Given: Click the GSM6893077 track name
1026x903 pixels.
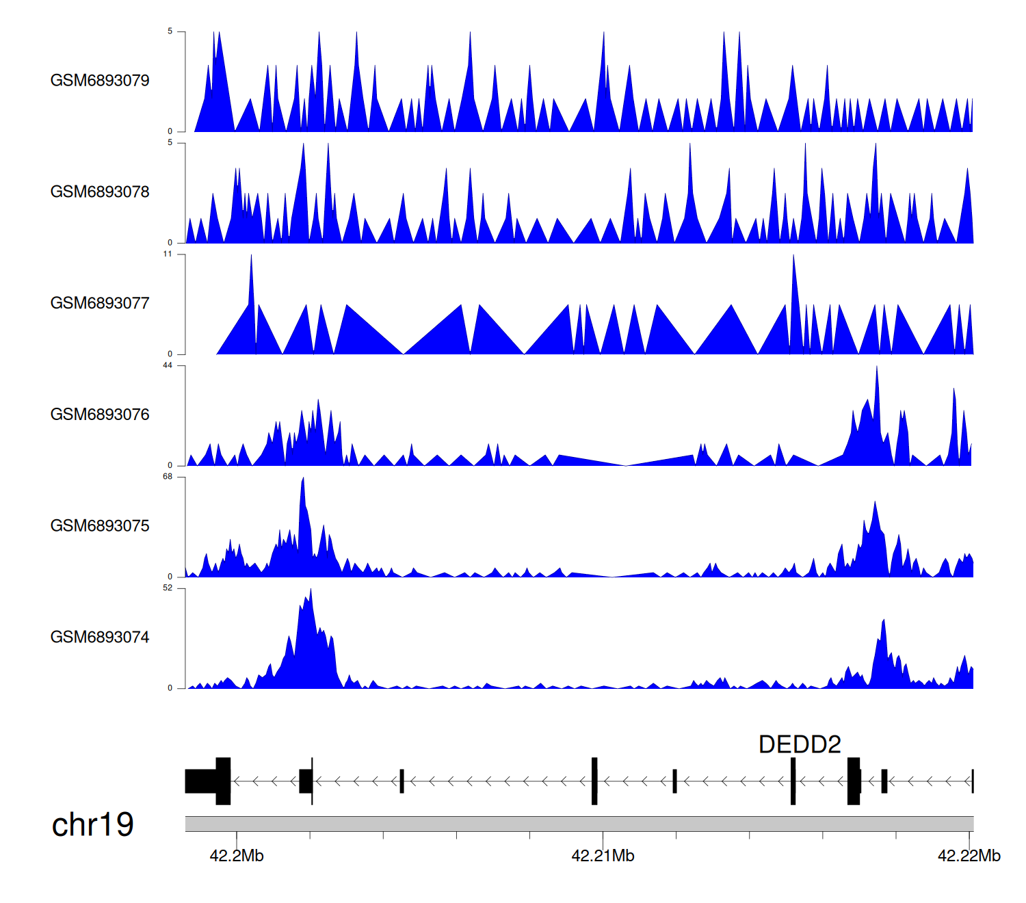Looking at the screenshot, I should 100,304.
